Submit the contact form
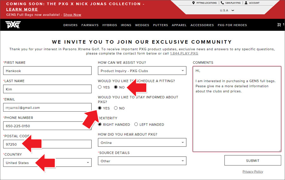Viewport: 285px width, 180px height. [x=253, y=160]
